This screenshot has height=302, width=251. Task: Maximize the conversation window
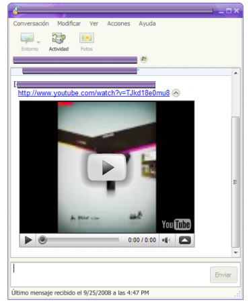point(229,11)
